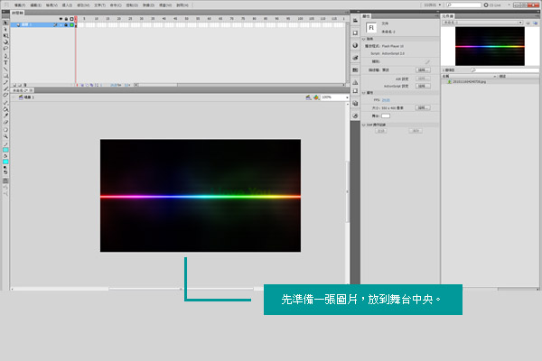Select the Bone tool
The image size is (542, 361).
click(x=5, y=103)
